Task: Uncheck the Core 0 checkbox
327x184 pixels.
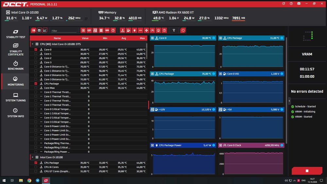Action: click(36, 49)
